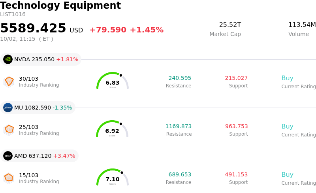316x193 pixels.
Task: Click MU support value 963.753
Action: click(236, 126)
